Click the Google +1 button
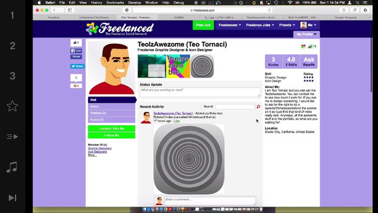Screen dimensions: 378x213 [x=76, y=86]
